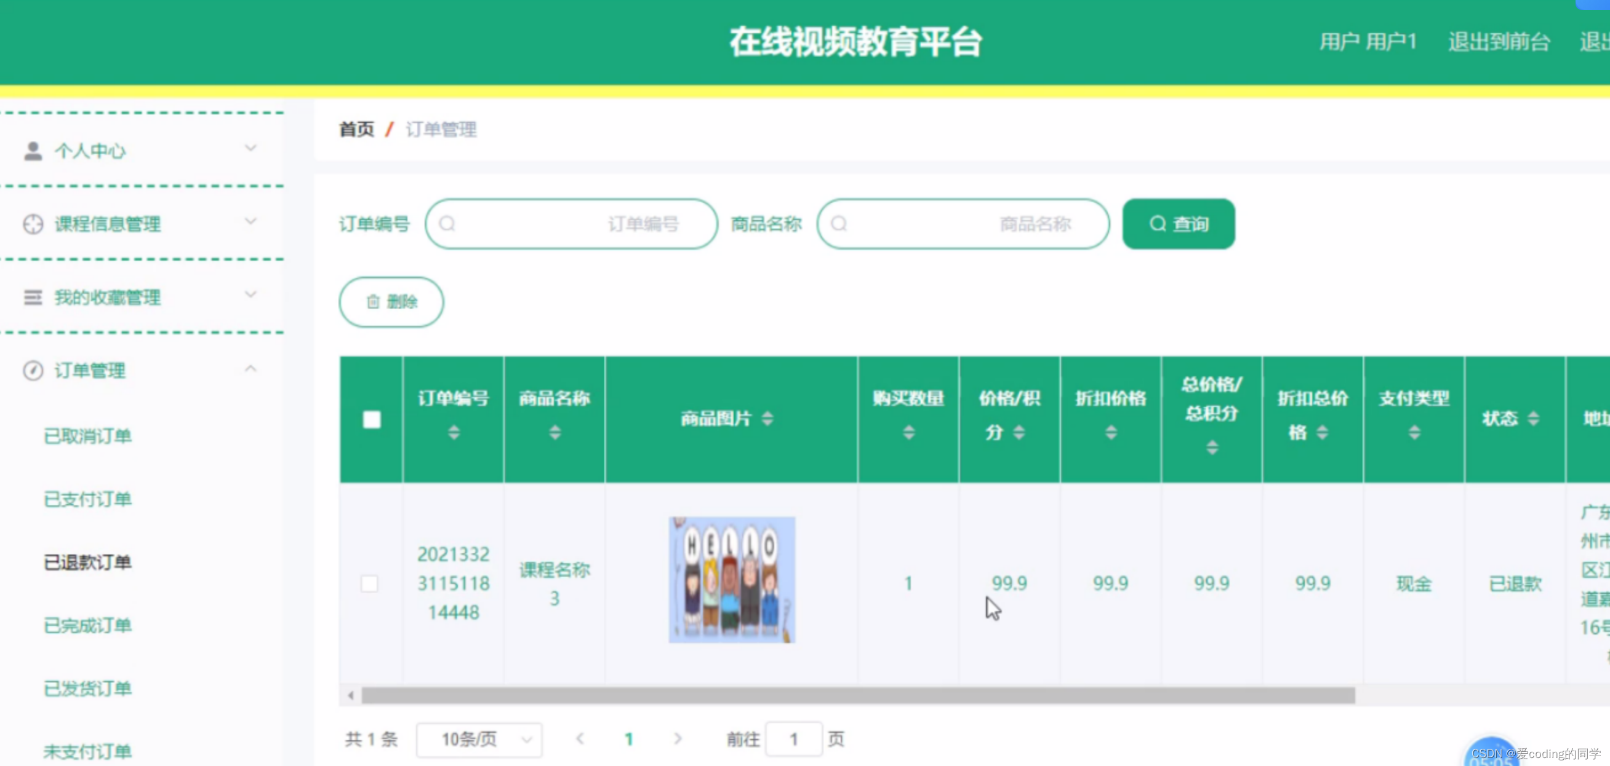Open 已支付订单 submenu item
The width and height of the screenshot is (1610, 766).
pyautogui.click(x=87, y=499)
